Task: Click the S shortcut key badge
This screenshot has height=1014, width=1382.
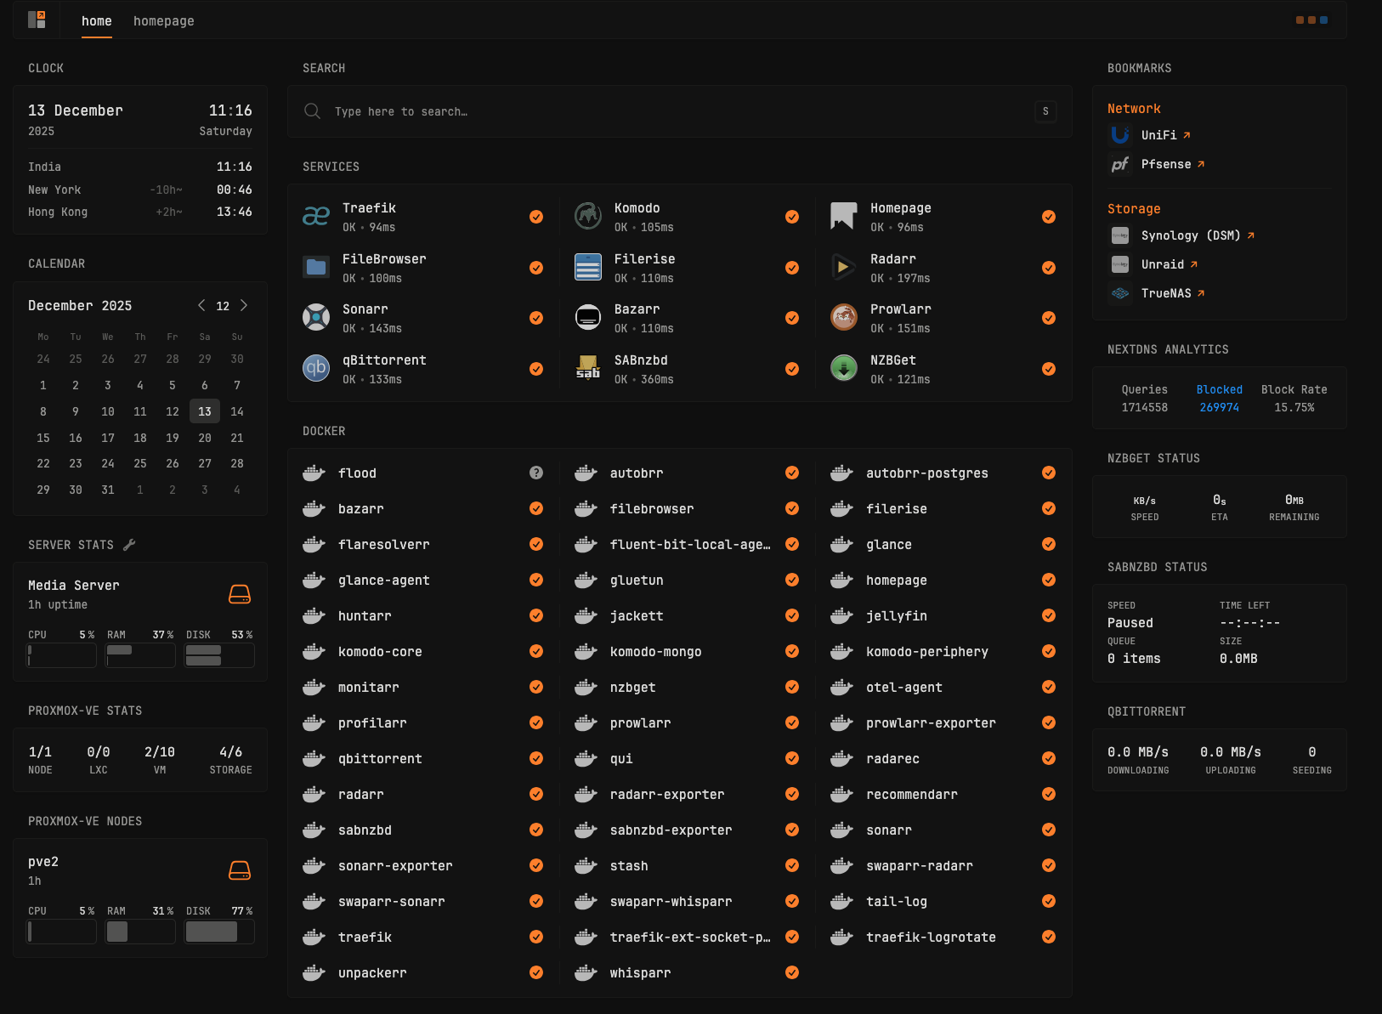Action: pos(1045,111)
